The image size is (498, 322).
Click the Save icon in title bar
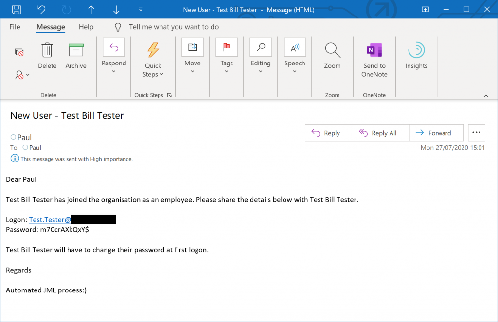16,10
